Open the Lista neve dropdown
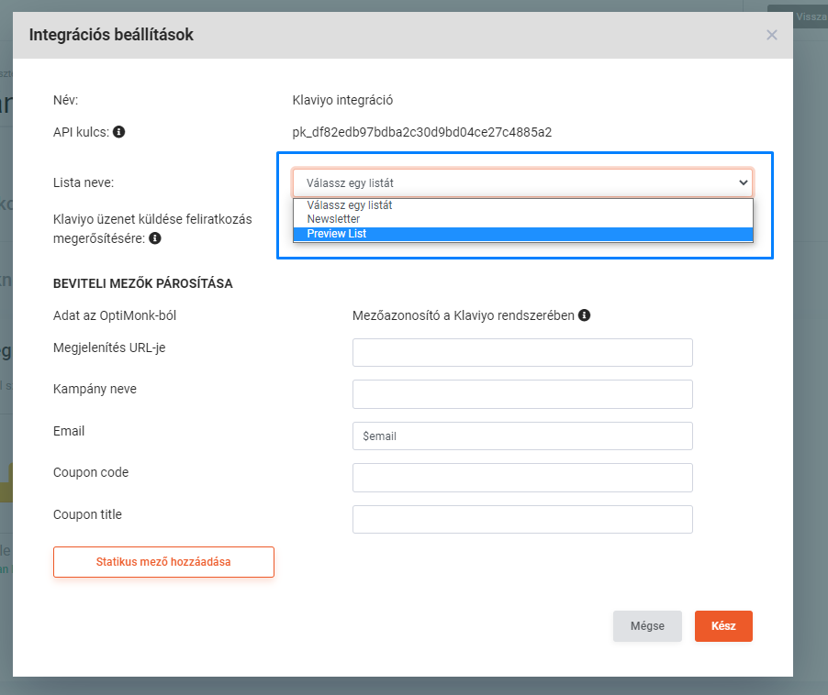 pyautogui.click(x=523, y=183)
